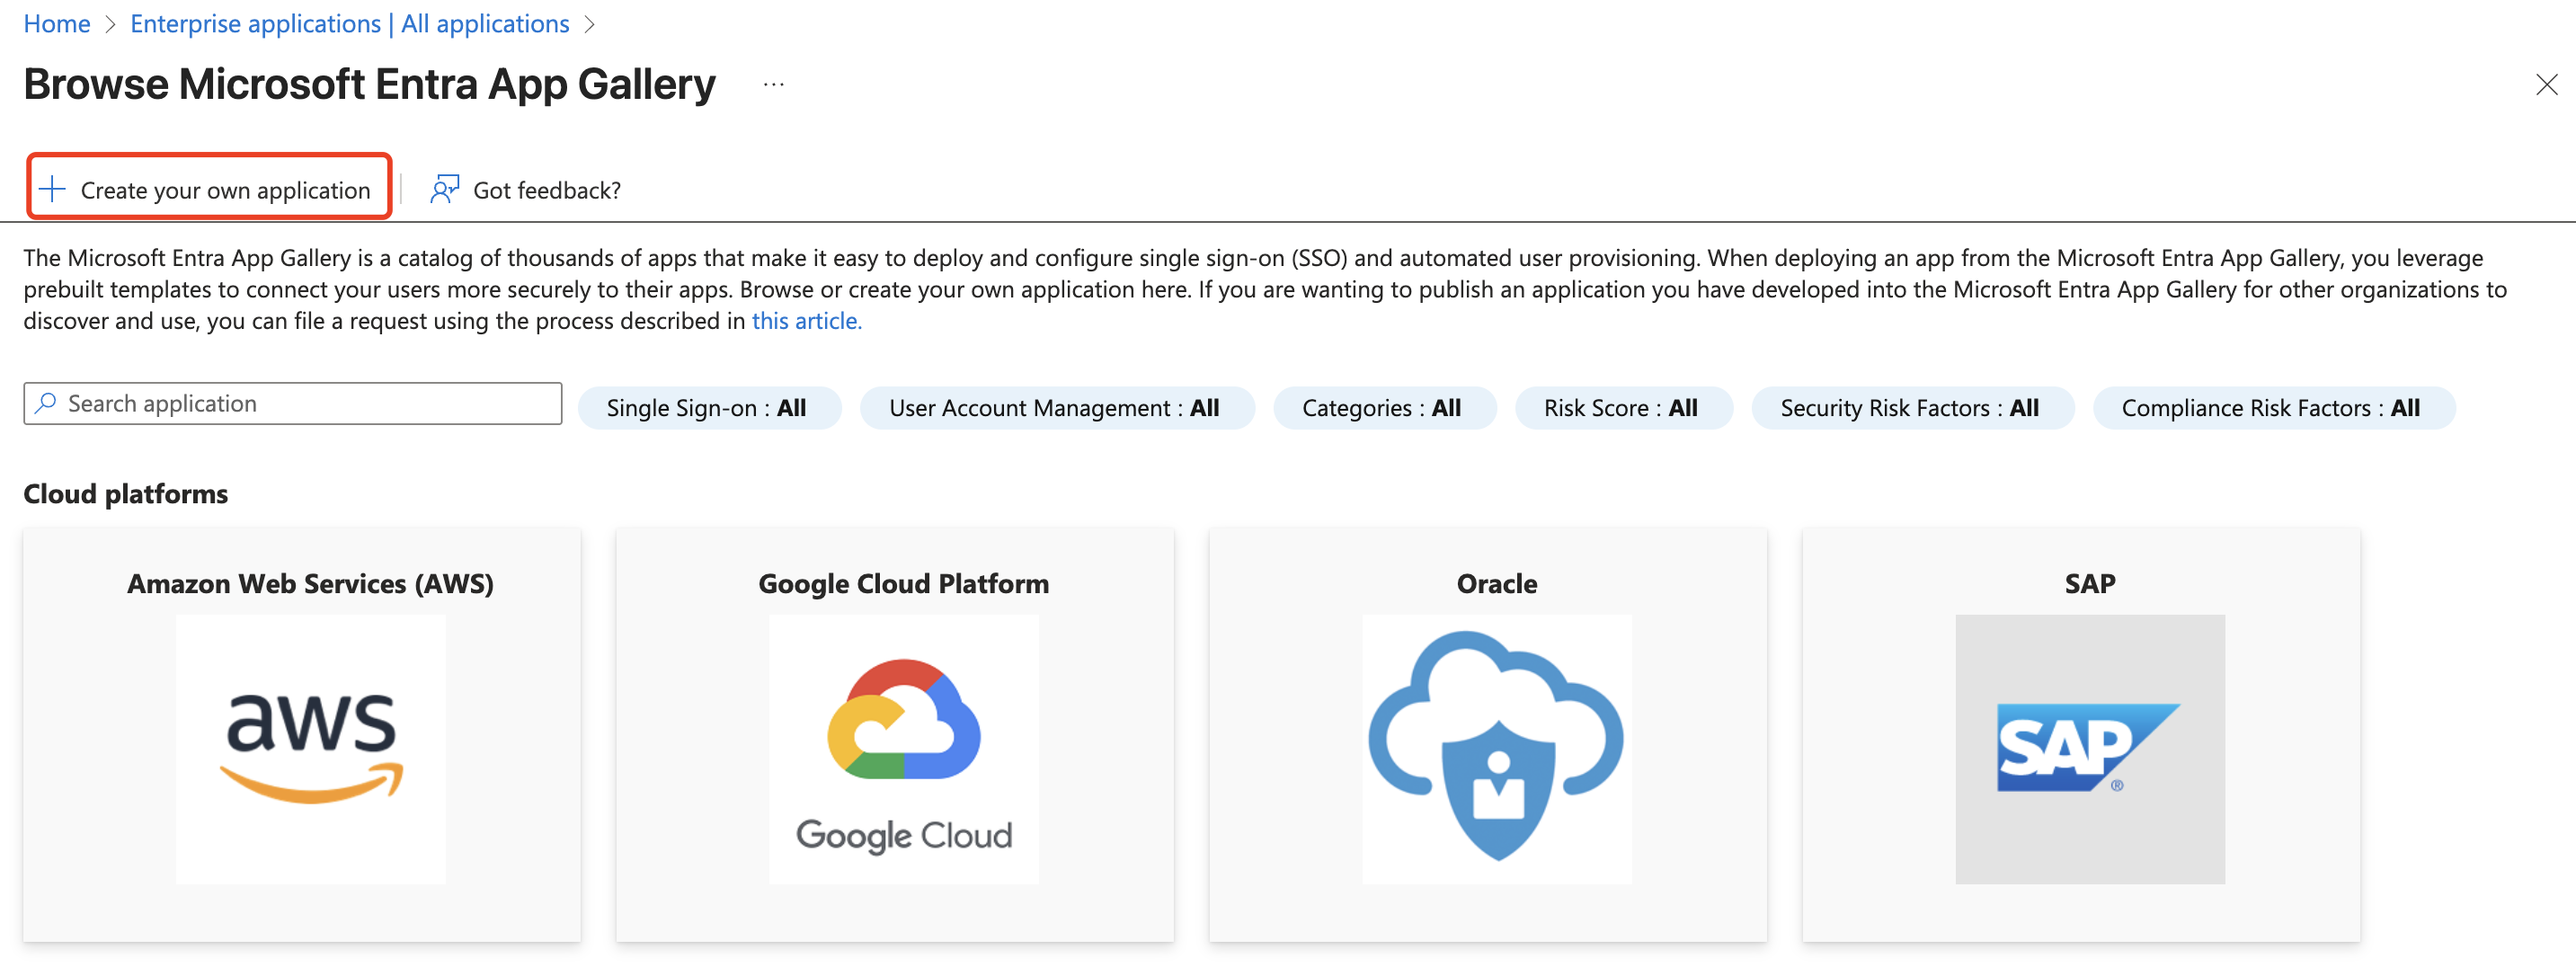This screenshot has width=2576, height=976.
Task: Click the Got feedback? button
Action: (x=546, y=190)
